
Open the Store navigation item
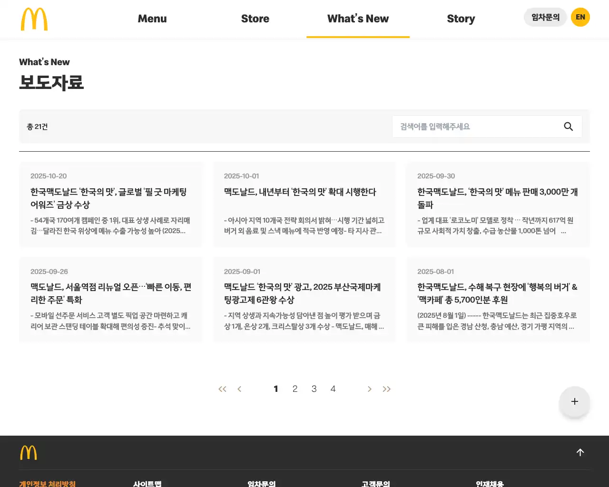click(255, 19)
